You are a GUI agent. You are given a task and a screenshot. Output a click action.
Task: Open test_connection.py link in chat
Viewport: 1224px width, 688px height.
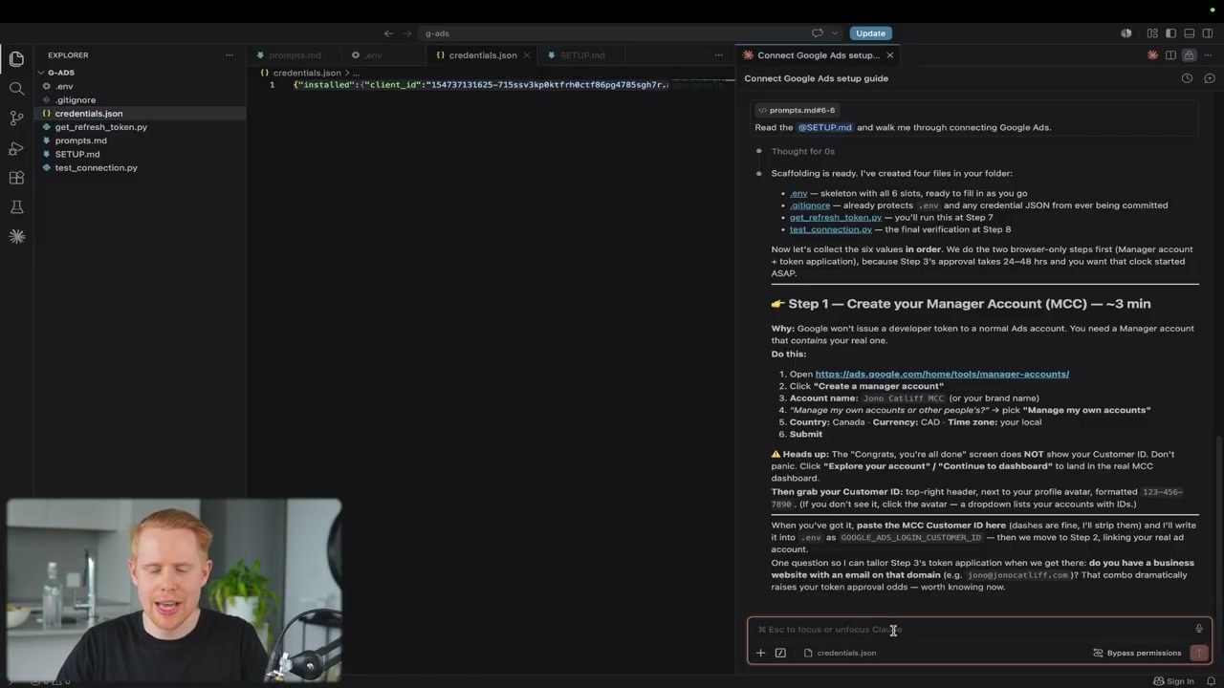[x=831, y=229]
